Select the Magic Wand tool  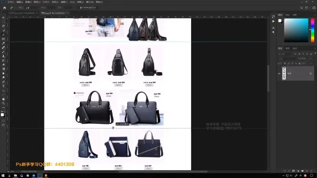[3, 30]
